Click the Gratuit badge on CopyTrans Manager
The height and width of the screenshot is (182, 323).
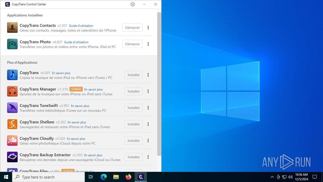pyautogui.click(x=76, y=89)
